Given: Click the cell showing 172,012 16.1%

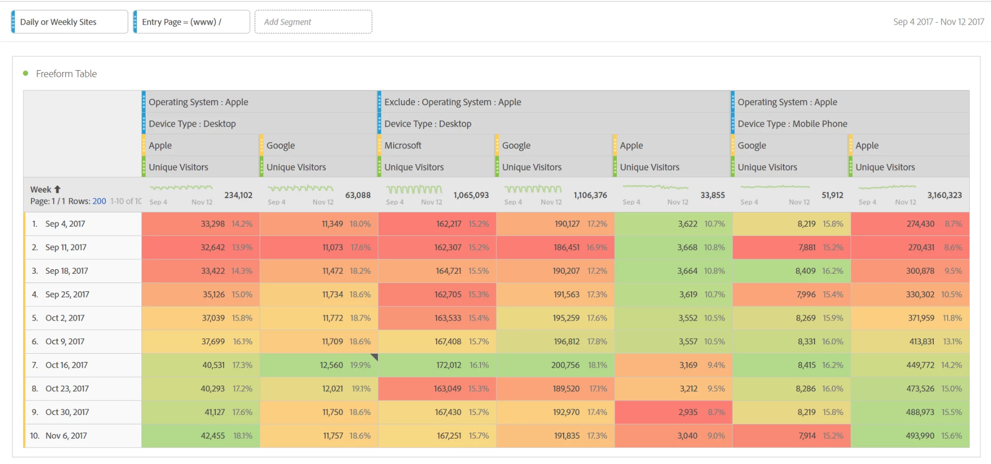Looking at the screenshot, I should (x=437, y=365).
